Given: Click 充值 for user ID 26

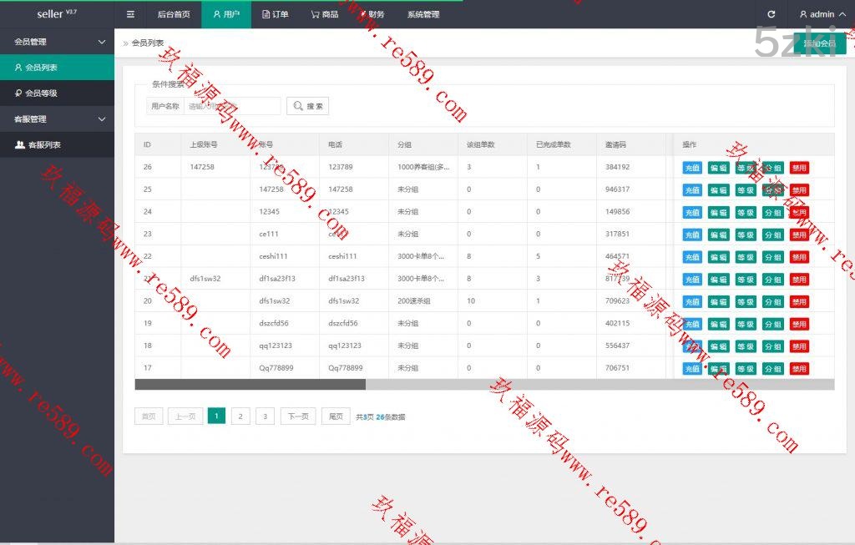Looking at the screenshot, I should point(692,168).
